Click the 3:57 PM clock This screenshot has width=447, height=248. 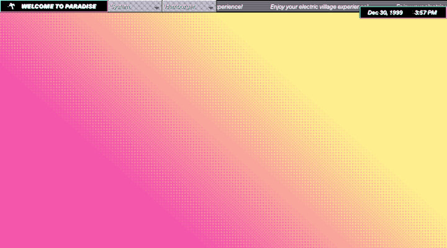(x=425, y=12)
